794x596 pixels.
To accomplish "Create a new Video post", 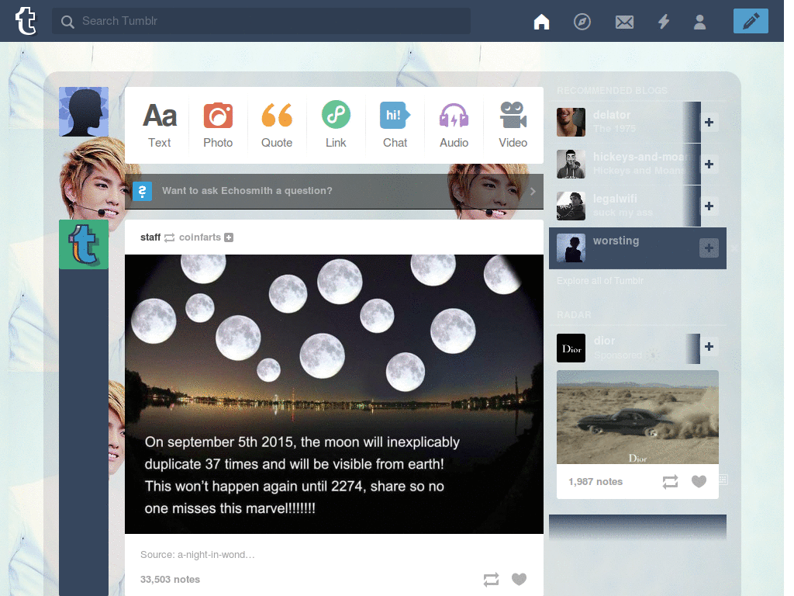I will [513, 125].
